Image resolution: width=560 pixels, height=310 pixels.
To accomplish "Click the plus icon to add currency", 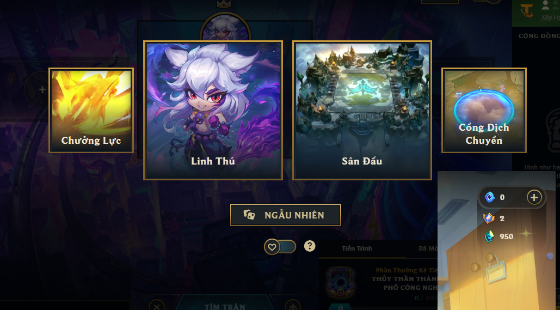I will (x=534, y=197).
